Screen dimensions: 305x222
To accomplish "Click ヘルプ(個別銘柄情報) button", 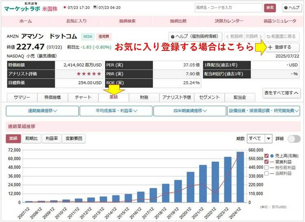I will tap(195, 37).
